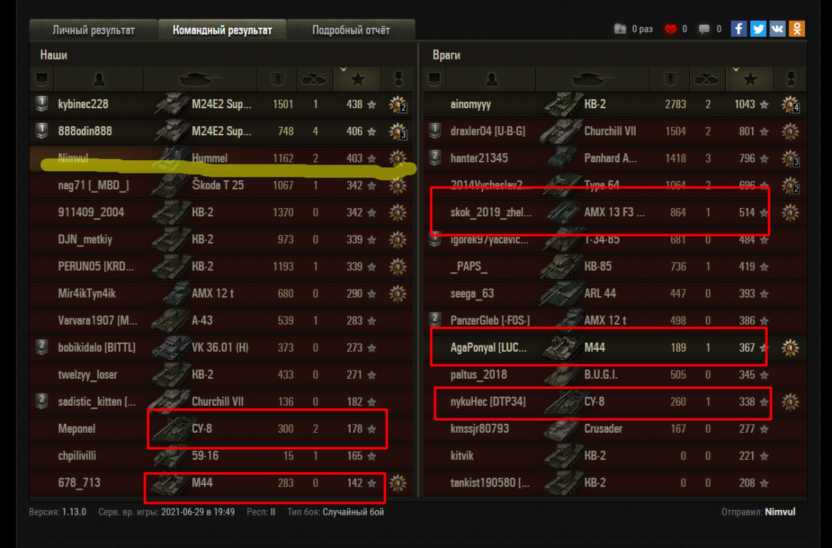The width and height of the screenshot is (832, 548).
Task: Select enemy player ainomyyy row
Action: [x=615, y=104]
